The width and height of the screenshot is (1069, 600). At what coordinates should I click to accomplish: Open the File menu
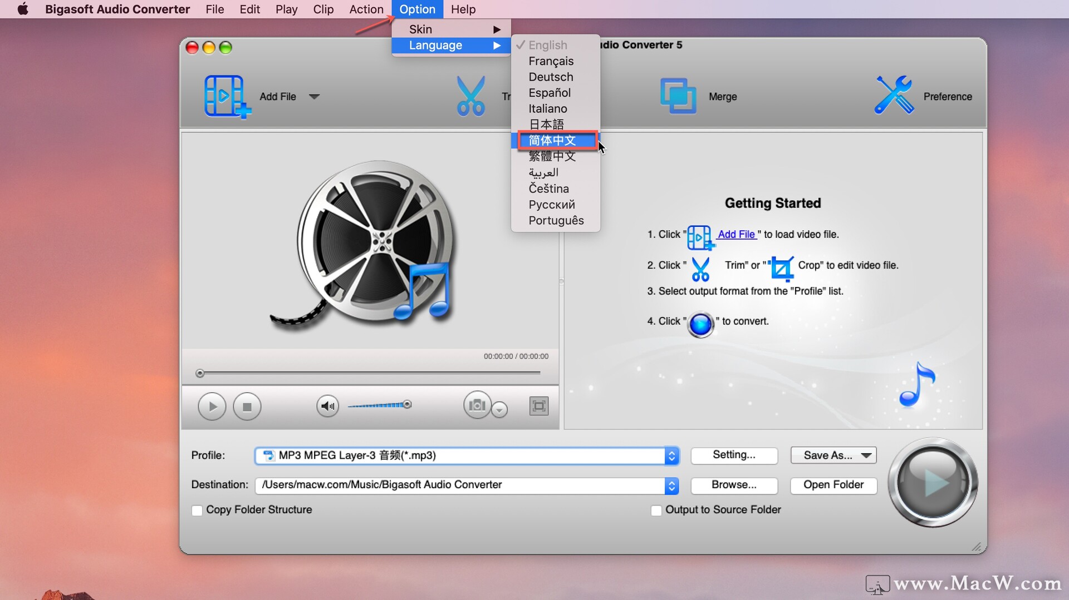[214, 9]
